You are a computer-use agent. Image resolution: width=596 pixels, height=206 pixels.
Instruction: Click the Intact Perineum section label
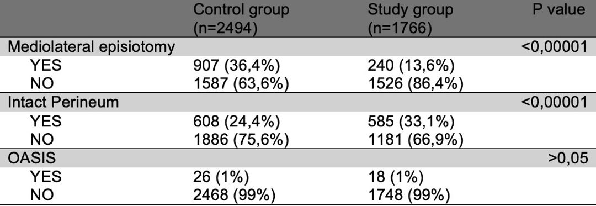click(63, 102)
